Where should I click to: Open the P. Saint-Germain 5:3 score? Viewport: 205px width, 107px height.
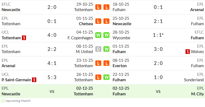click(x=52, y=77)
